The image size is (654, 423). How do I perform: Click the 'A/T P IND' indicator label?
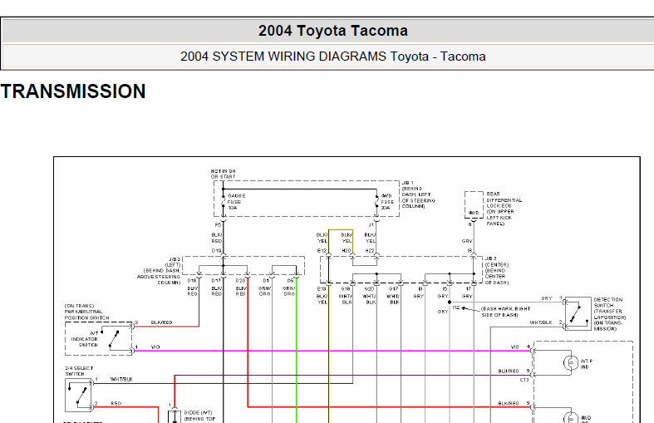pos(586,364)
